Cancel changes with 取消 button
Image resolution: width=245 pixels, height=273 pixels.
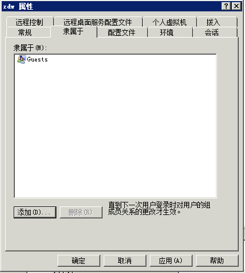(x=125, y=260)
